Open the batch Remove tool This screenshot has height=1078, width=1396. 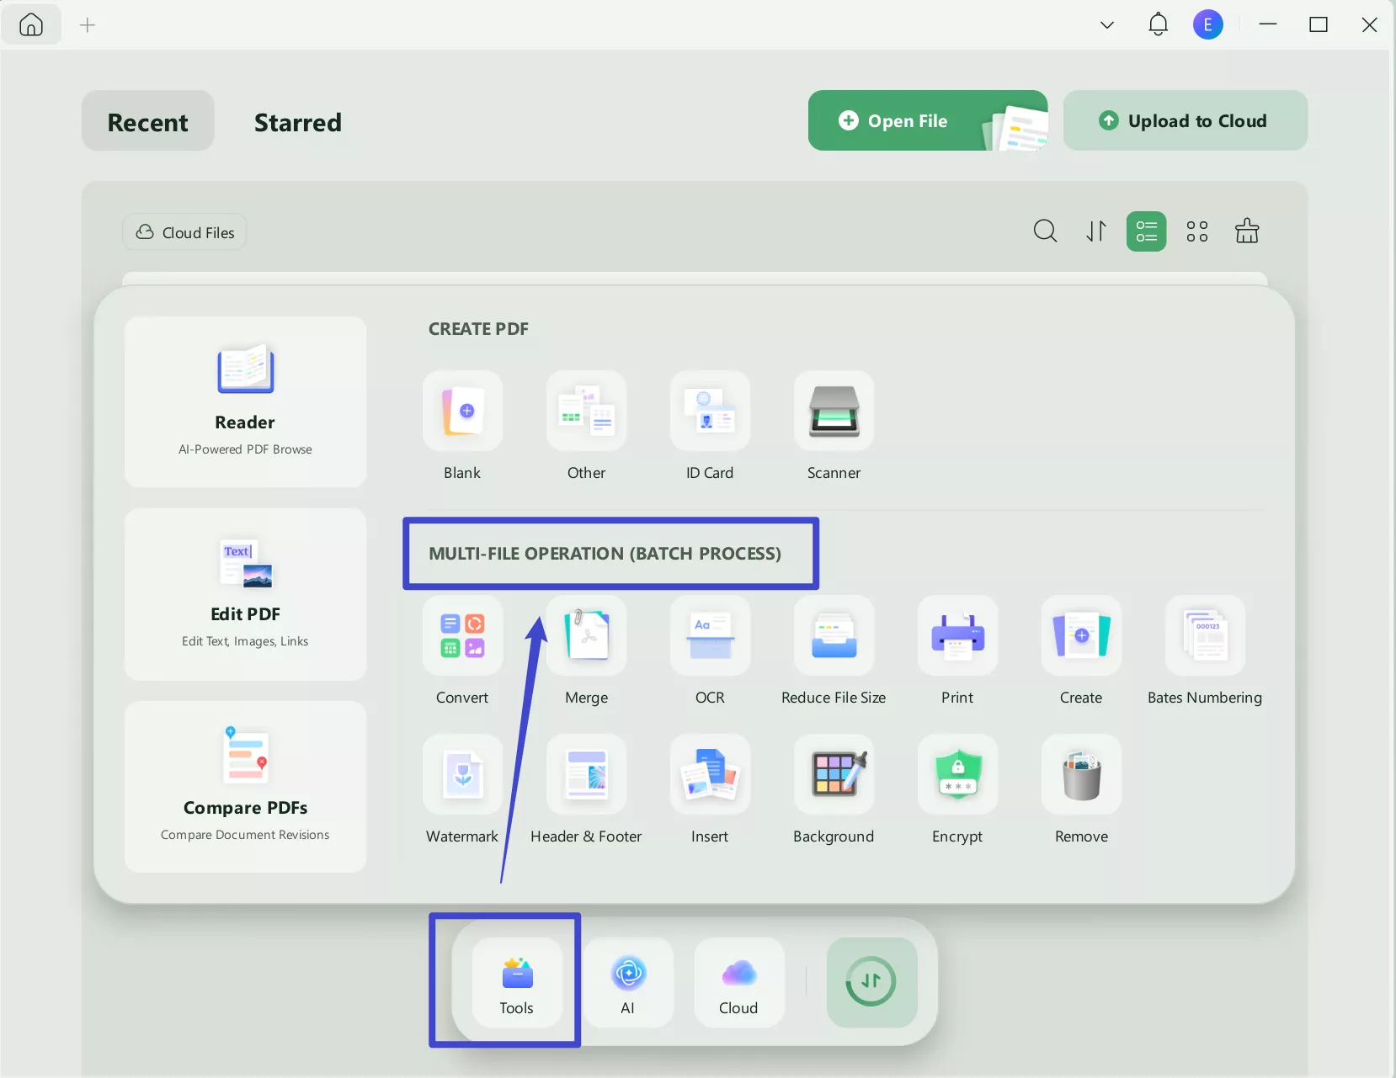[x=1081, y=774]
